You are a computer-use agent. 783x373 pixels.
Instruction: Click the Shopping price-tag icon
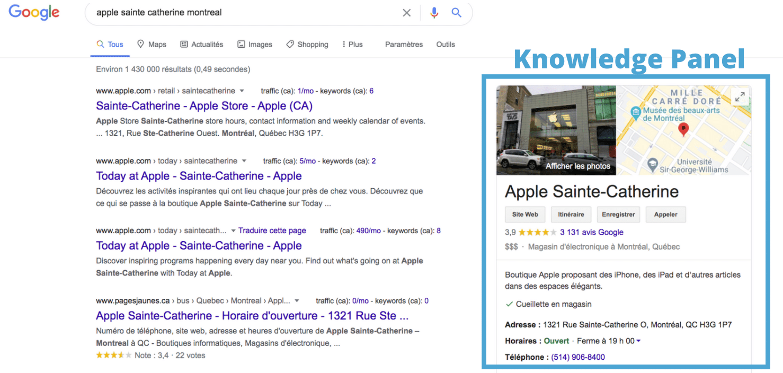tap(289, 44)
